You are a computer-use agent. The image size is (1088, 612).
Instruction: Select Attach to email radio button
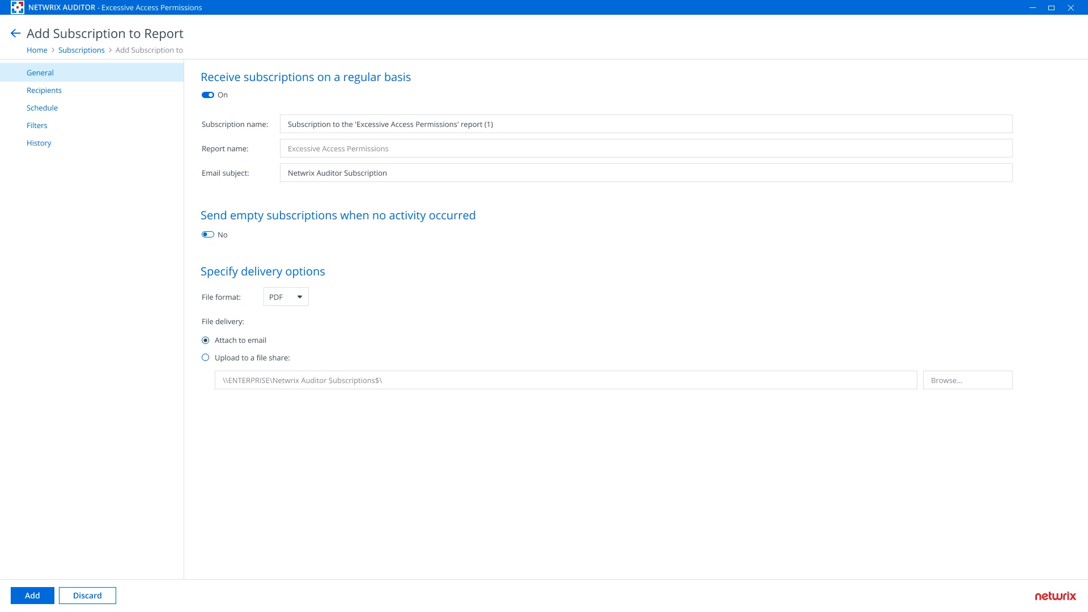(206, 341)
